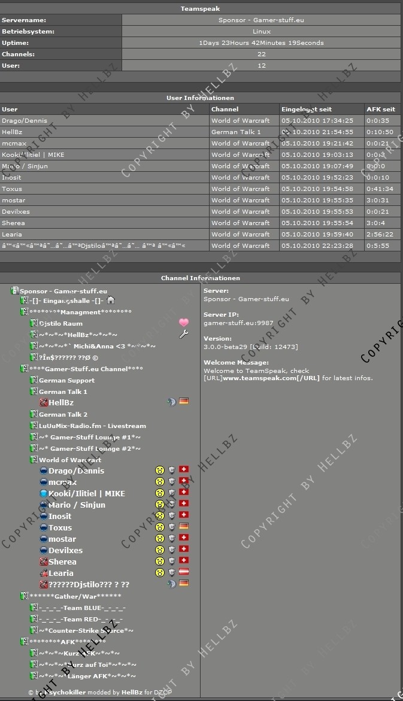Click the server icon of Sponsor - Gamer-stuff.eu

coord(15,291)
